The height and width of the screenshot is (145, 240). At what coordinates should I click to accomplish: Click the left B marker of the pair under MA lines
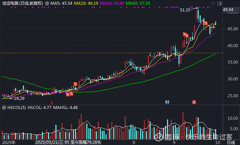pos(68,95)
